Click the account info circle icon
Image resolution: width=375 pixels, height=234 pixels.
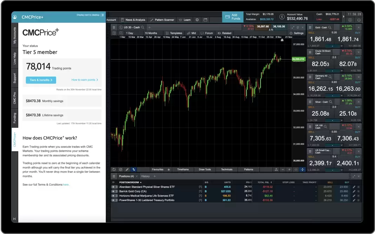pos(282,16)
